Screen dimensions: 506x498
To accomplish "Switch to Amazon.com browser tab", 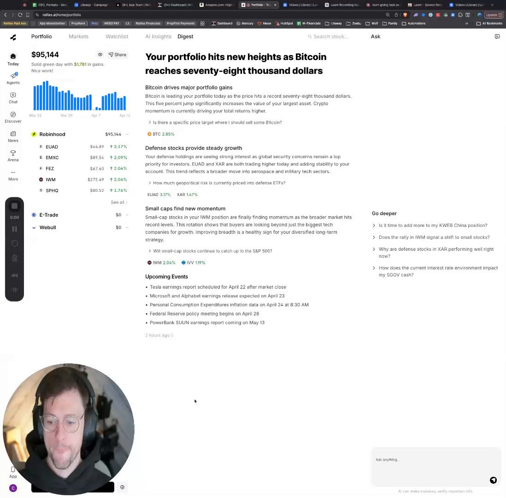I will [217, 5].
